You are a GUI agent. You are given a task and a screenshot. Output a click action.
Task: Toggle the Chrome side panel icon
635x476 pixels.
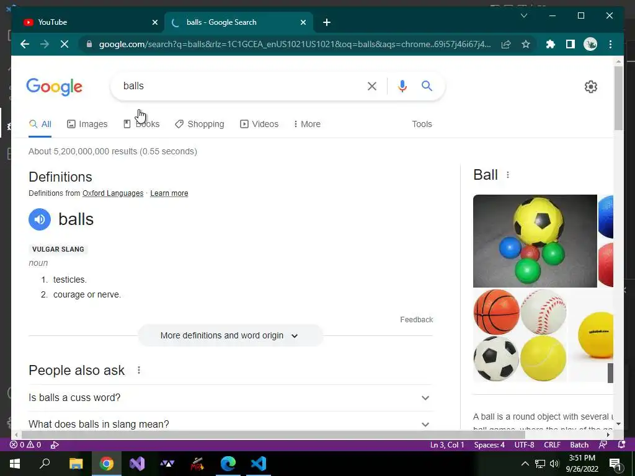[571, 44]
